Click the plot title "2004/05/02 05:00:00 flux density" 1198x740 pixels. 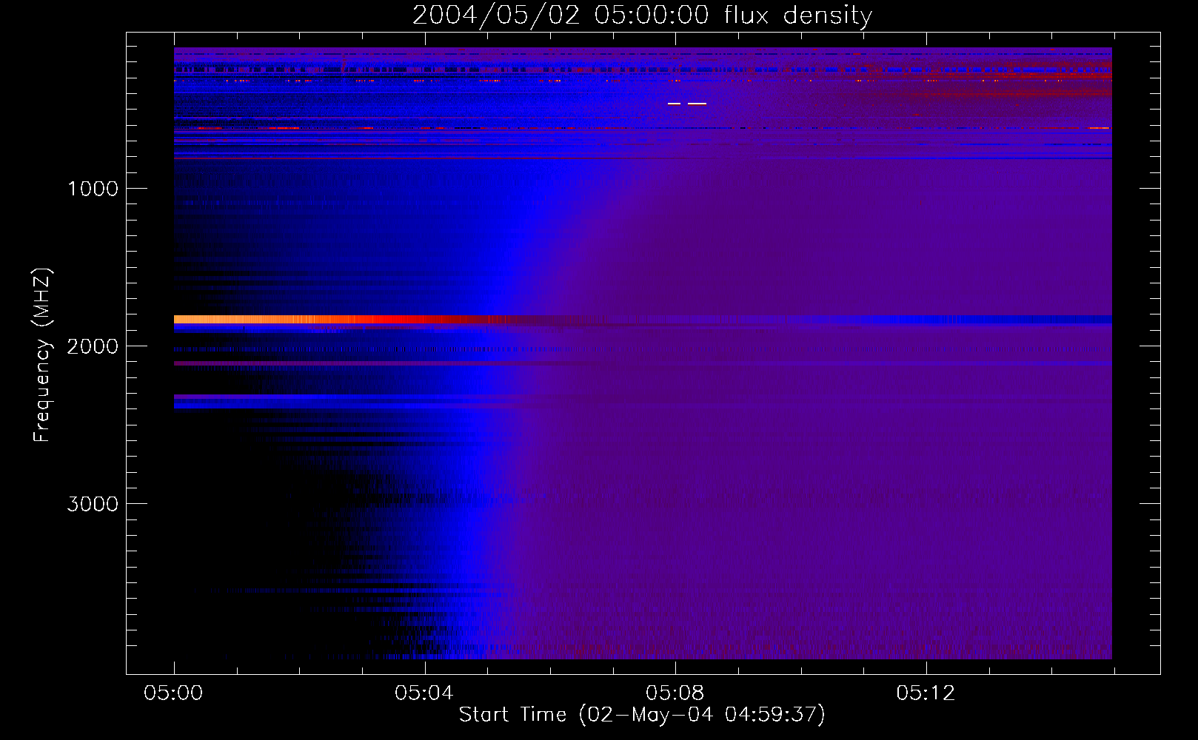pyautogui.click(x=642, y=15)
